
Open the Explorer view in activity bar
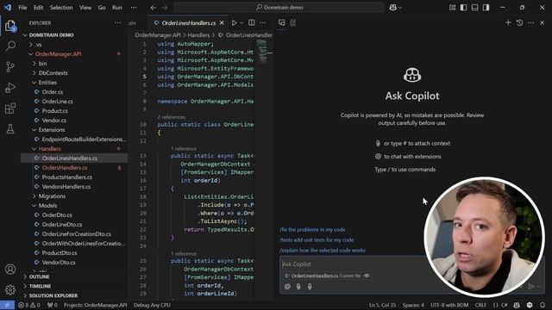coord(10,26)
